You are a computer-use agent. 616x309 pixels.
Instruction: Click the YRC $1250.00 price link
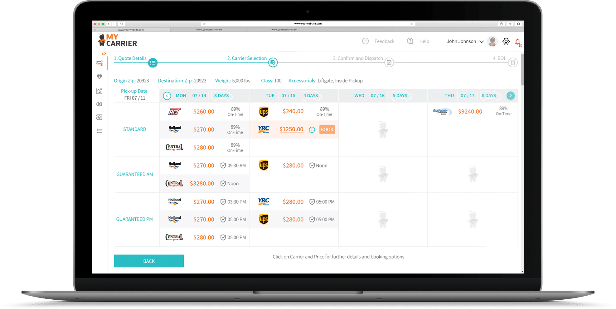291,129
